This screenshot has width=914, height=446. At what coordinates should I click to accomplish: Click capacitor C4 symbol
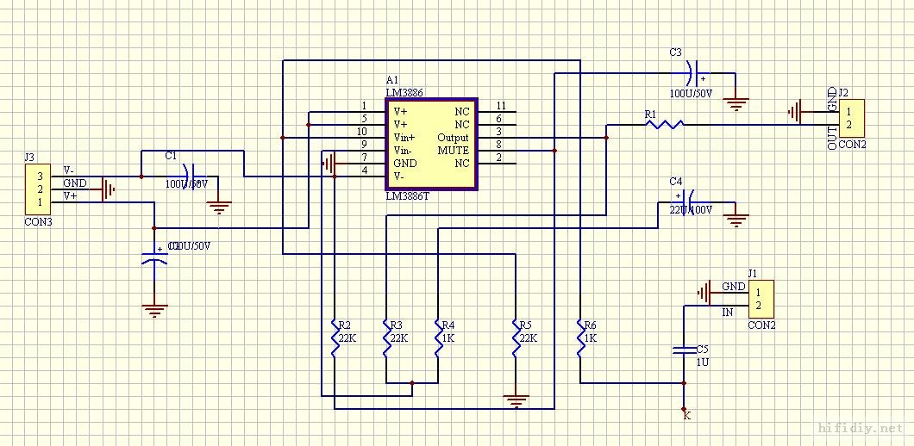coord(687,204)
